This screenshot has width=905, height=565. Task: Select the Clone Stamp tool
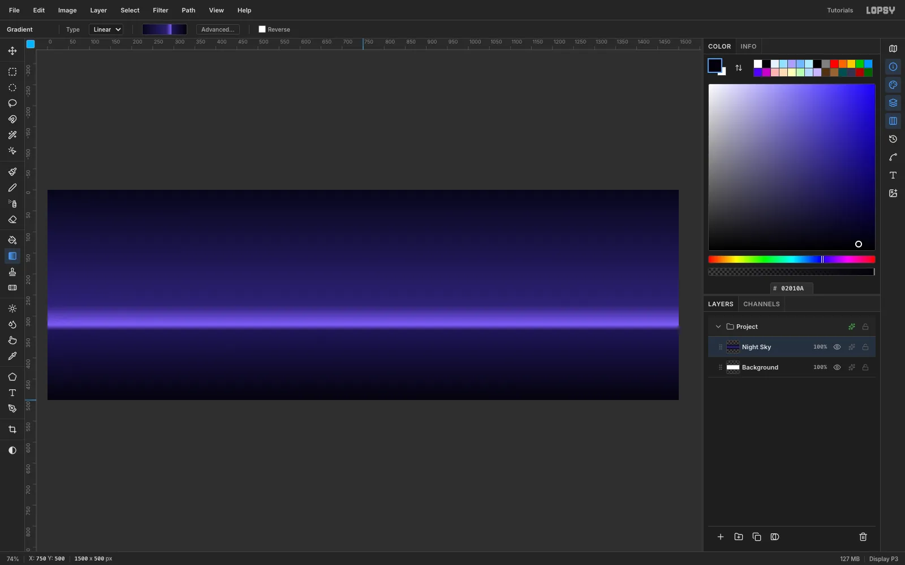[12, 272]
